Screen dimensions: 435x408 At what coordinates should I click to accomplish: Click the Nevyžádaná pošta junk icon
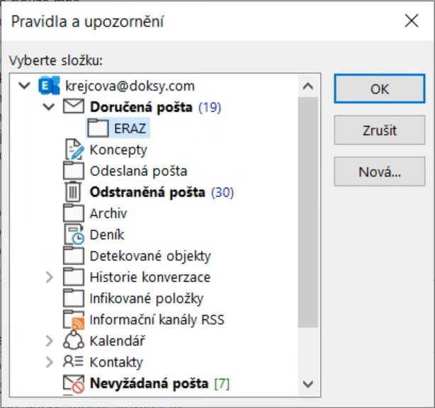point(74,383)
